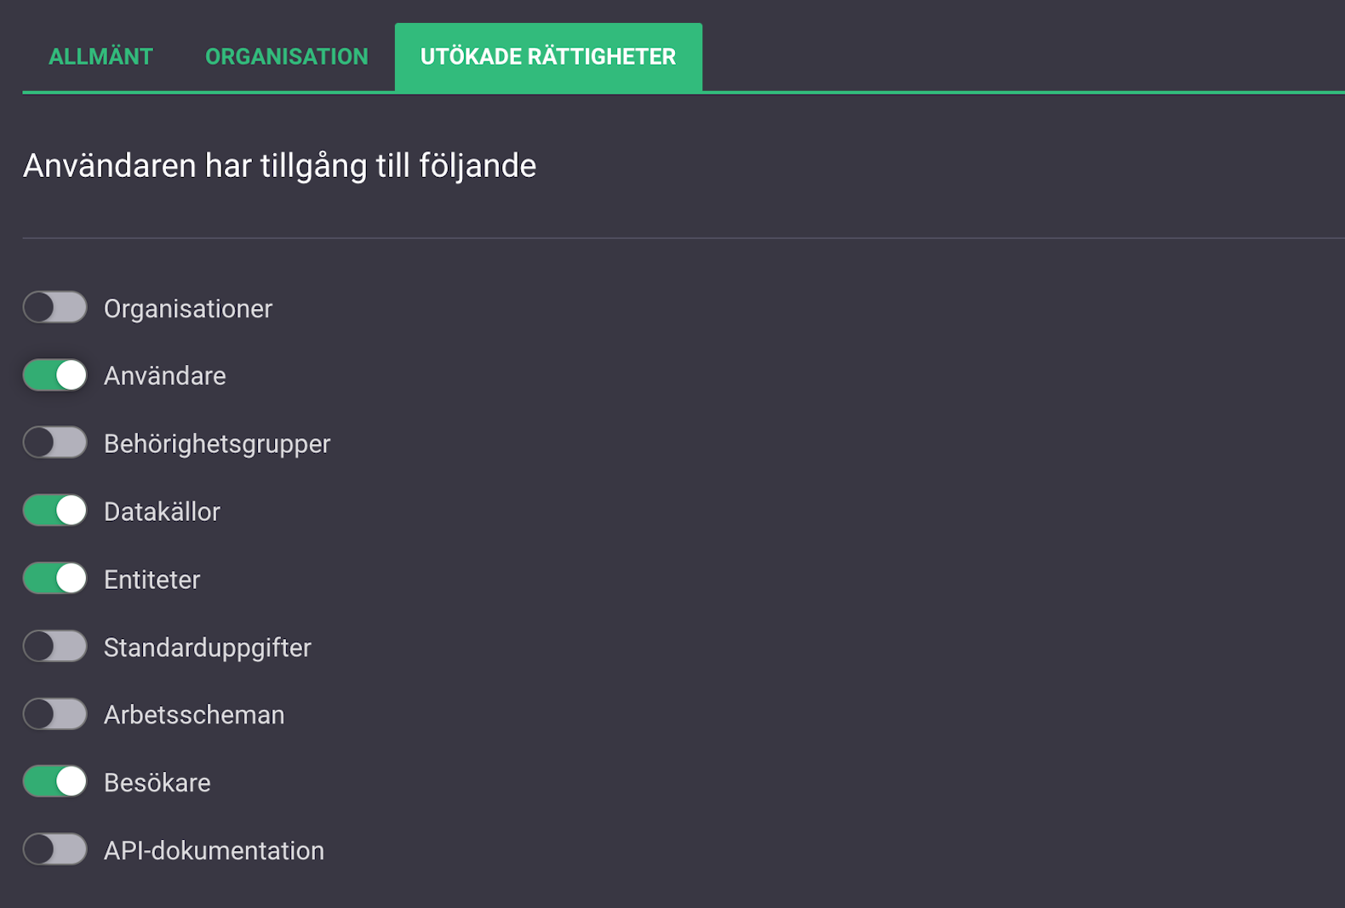Disable the Besökare toggle switch
This screenshot has height=908, width=1345.
pyautogui.click(x=54, y=781)
